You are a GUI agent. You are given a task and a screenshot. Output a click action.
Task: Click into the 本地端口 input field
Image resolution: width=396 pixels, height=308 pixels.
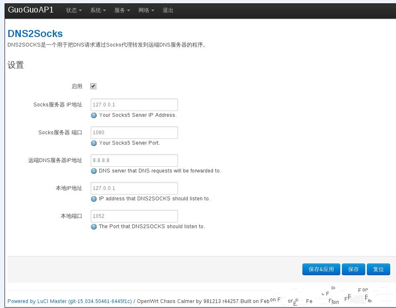134,216
